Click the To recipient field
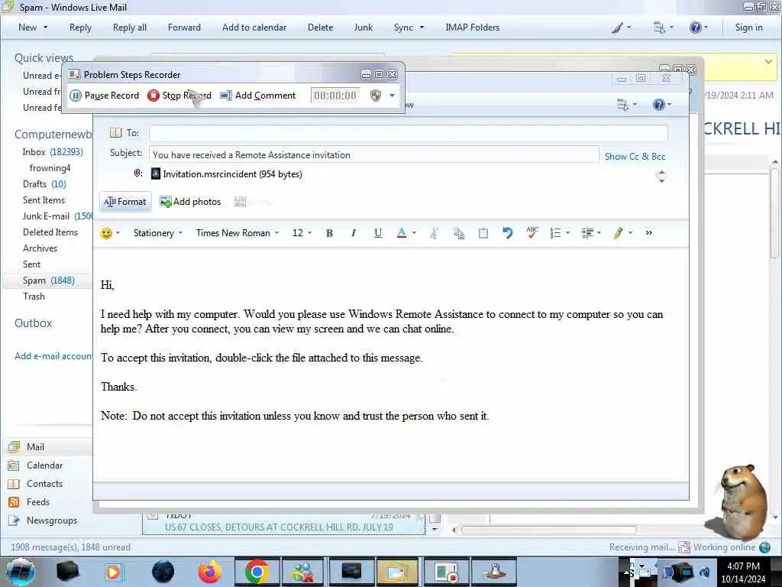Viewport: 782px width, 587px height. tap(408, 133)
